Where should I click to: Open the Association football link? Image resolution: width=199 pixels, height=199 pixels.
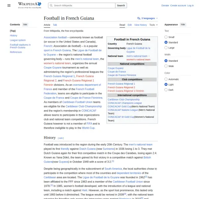pos(55,37)
